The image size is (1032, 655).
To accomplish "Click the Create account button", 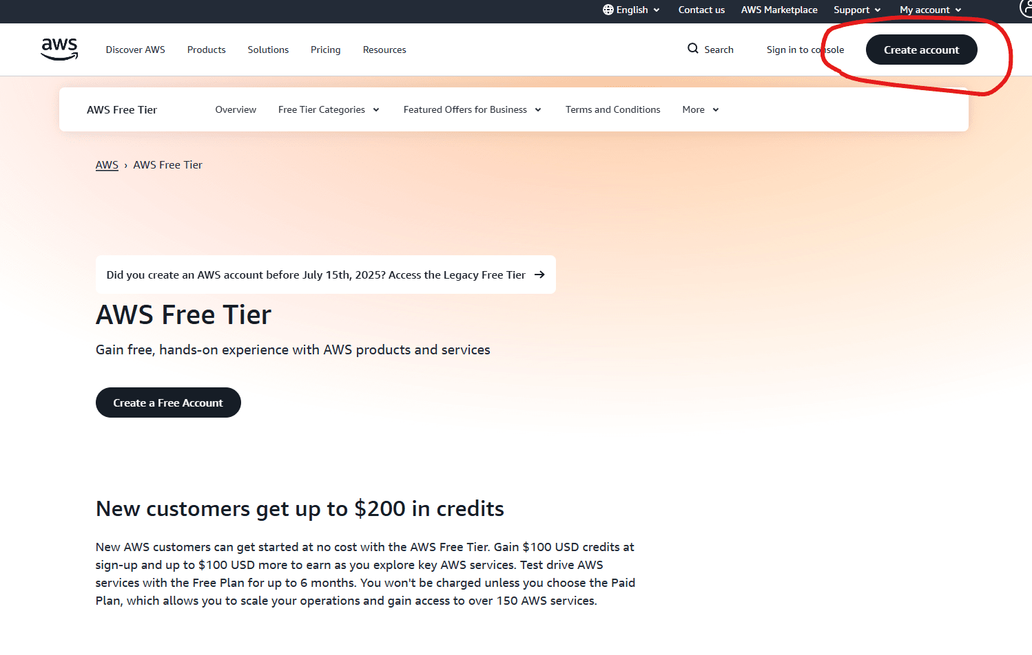I will click(921, 50).
